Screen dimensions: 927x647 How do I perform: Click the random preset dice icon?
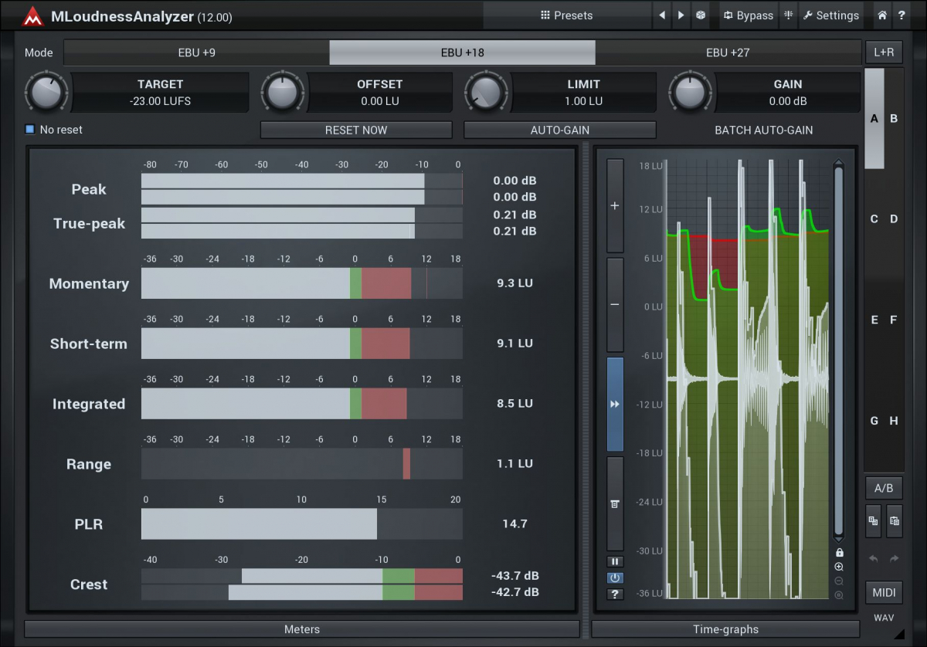point(700,15)
